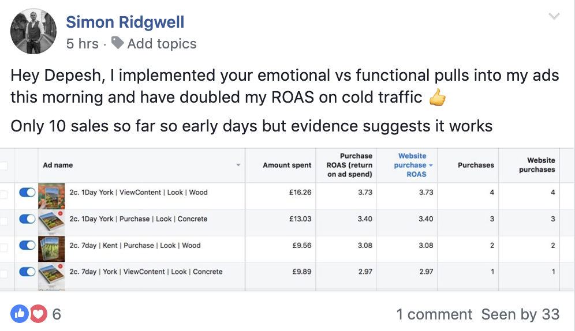Image resolution: width=575 pixels, height=331 pixels.
Task: Expand the Ad name column dropdown arrow
Action: pyautogui.click(x=238, y=165)
